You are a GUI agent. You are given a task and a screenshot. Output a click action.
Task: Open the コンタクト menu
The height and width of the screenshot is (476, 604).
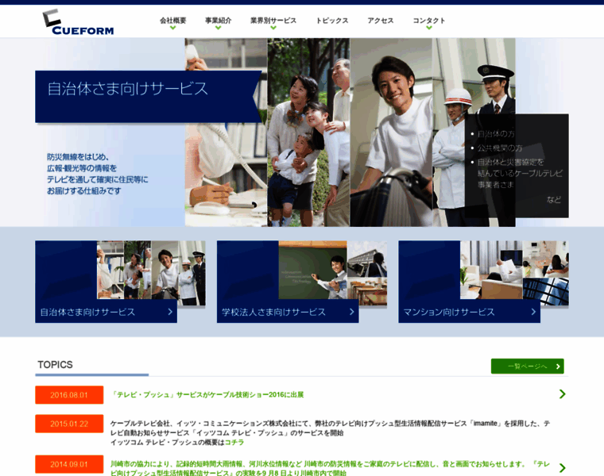pos(428,21)
